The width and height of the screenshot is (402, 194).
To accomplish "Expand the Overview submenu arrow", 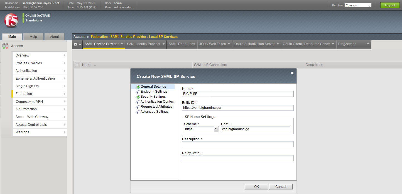I will point(65,55).
